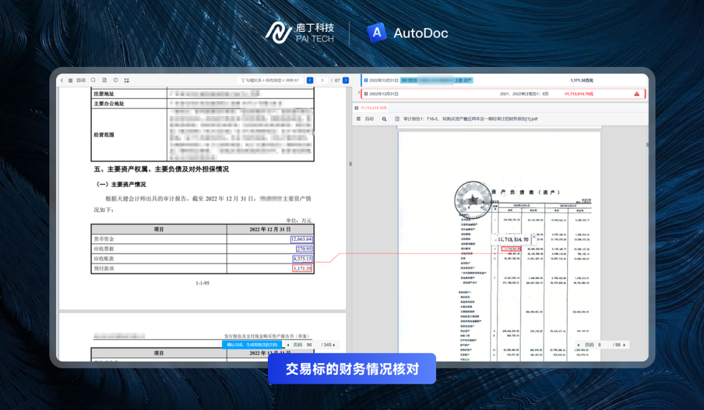Click the 应收账款 row label
The height and width of the screenshot is (410, 704).
104,259
